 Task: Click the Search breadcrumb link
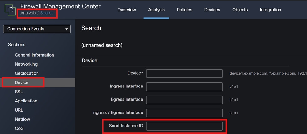[x=47, y=13]
